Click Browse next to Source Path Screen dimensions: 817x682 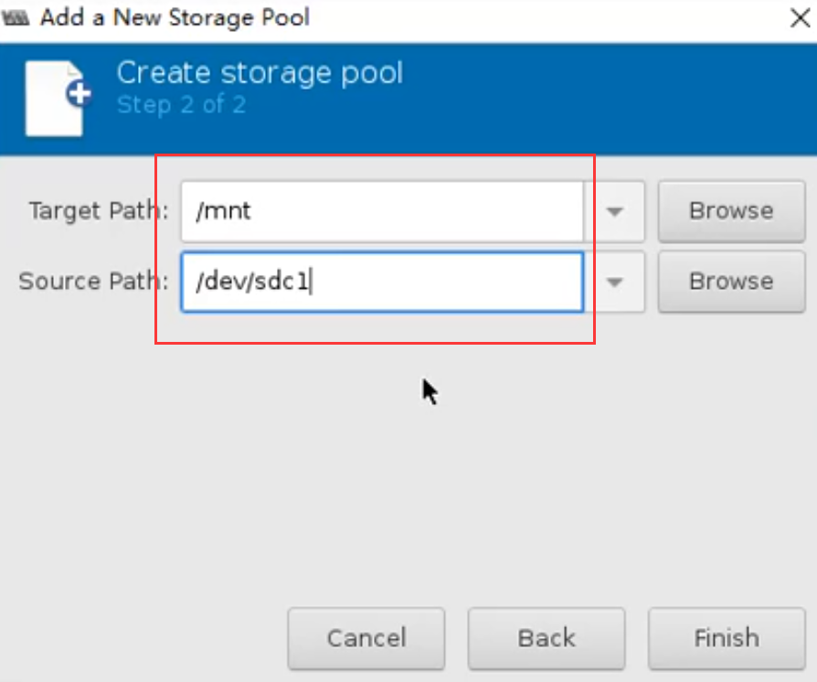[731, 282]
